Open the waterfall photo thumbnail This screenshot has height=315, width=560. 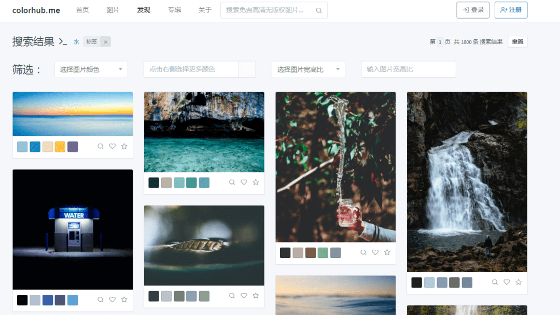pos(467,182)
